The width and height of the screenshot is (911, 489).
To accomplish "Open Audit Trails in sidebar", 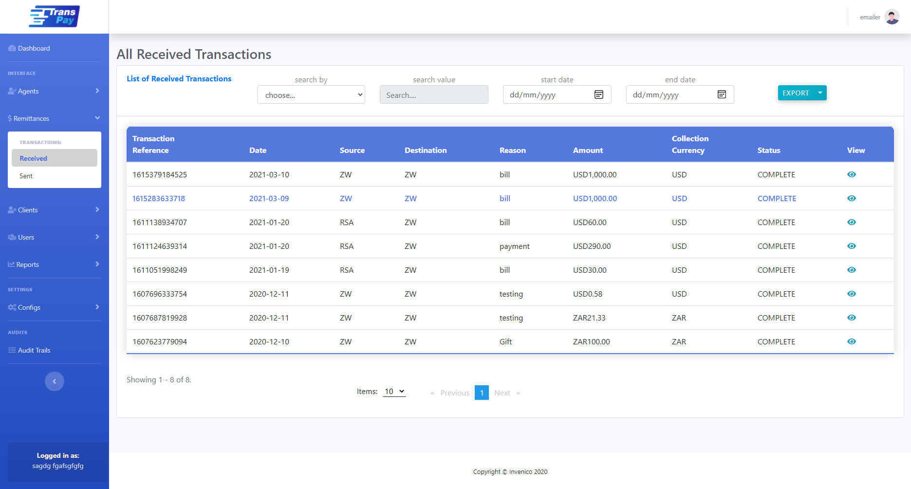I will [x=30, y=350].
